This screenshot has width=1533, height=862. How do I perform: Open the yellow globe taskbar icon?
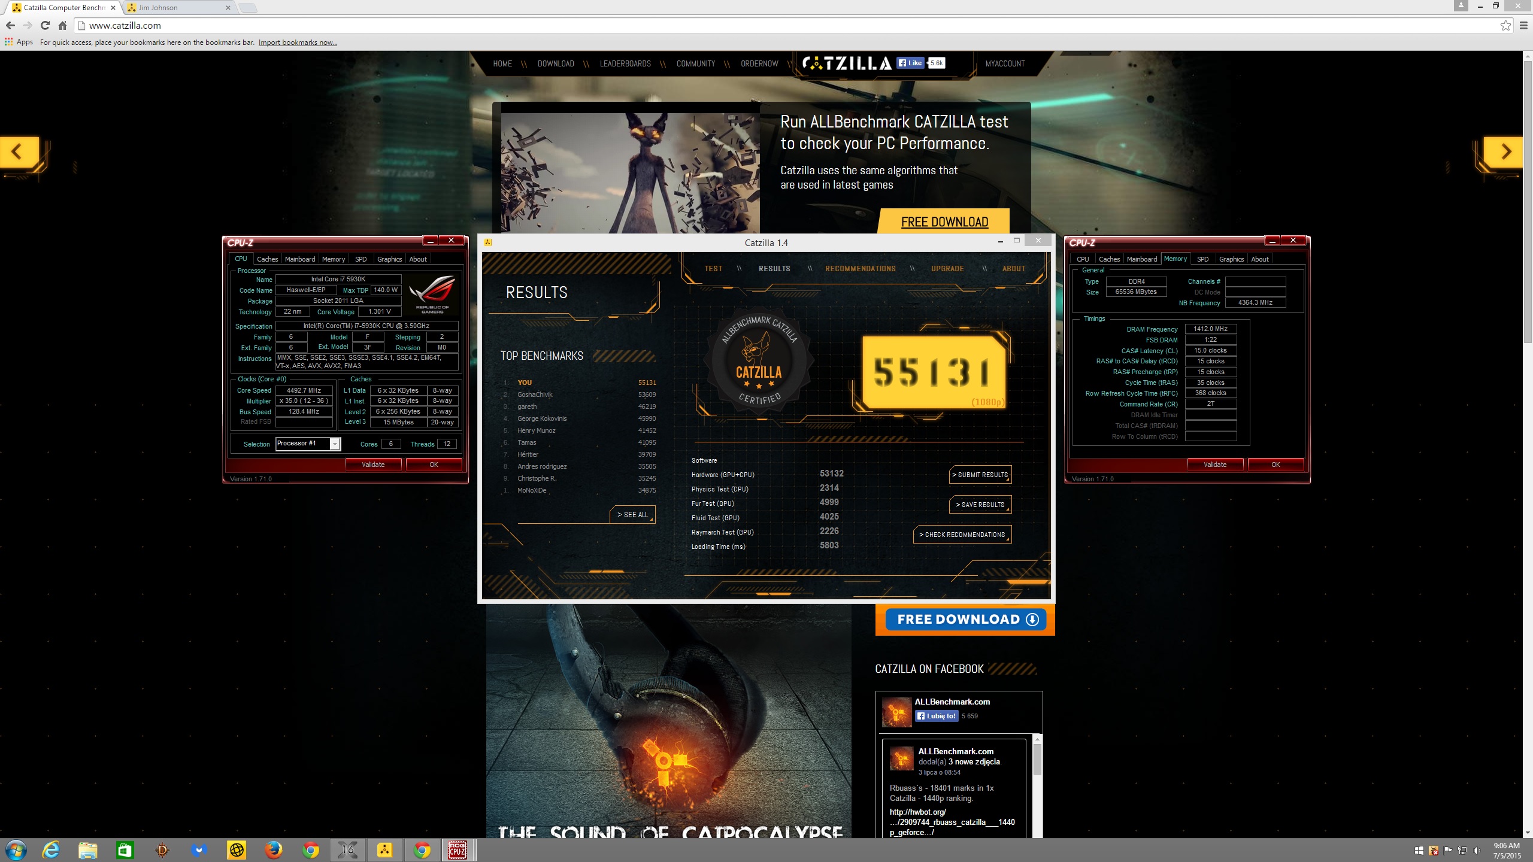click(237, 850)
